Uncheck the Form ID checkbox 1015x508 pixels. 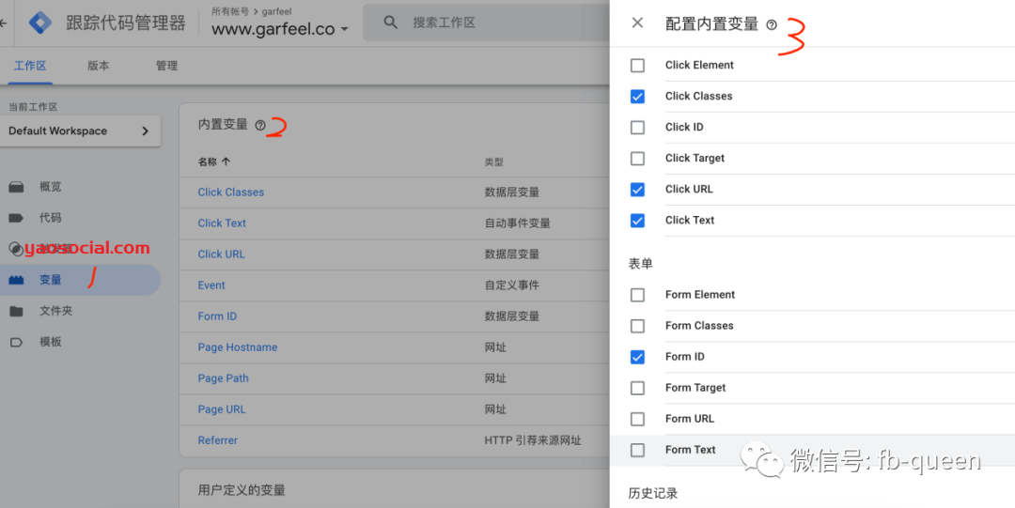(637, 357)
